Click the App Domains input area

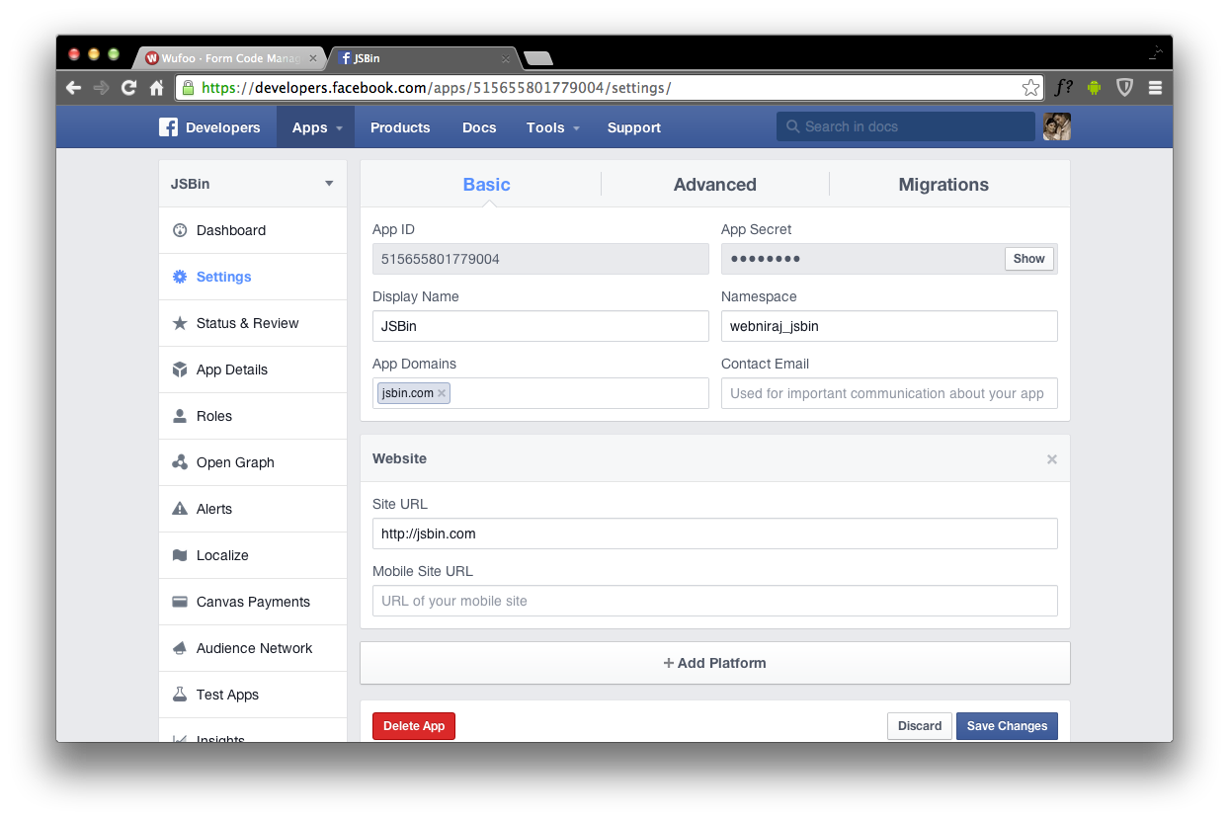click(x=540, y=393)
